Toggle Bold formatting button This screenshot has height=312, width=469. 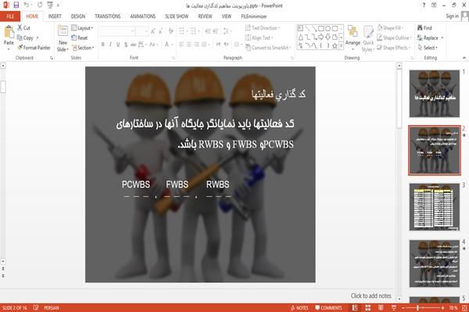pyautogui.click(x=103, y=45)
